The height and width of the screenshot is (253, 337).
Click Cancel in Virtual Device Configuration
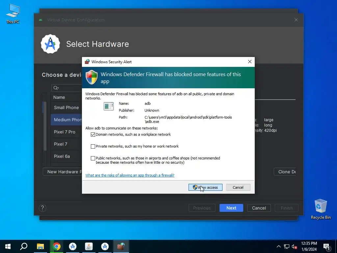[x=259, y=208]
